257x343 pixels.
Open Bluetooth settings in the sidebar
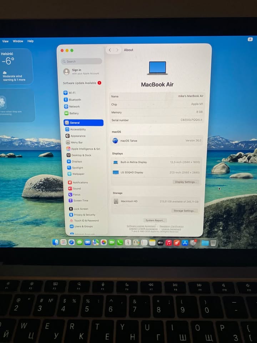point(72,100)
